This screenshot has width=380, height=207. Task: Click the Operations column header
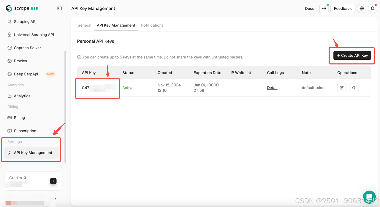pyautogui.click(x=347, y=73)
